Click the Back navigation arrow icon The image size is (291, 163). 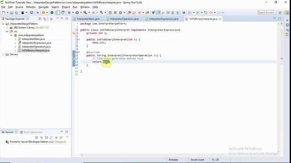(211, 13)
